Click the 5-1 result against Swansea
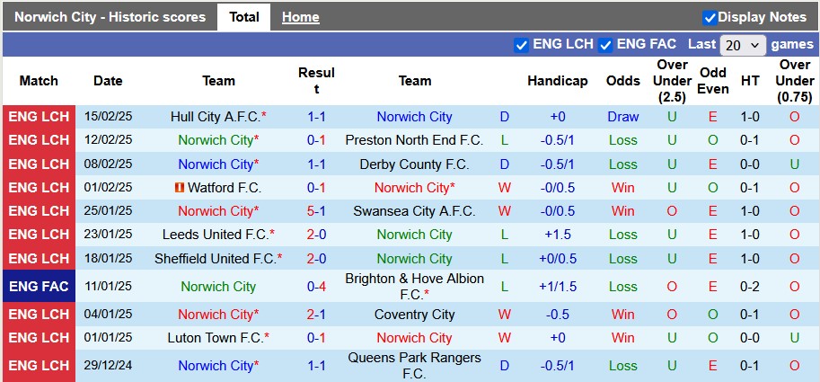820x382 pixels. coord(316,211)
